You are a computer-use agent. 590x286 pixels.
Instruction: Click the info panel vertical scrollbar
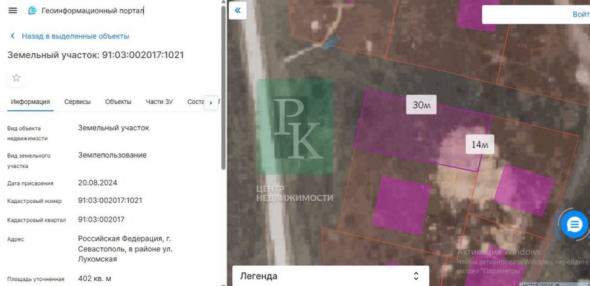[223, 88]
